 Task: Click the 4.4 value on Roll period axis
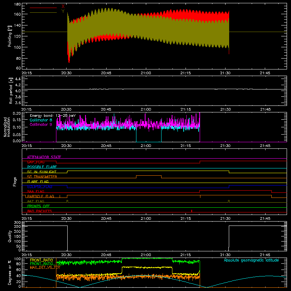click(x=18, y=79)
